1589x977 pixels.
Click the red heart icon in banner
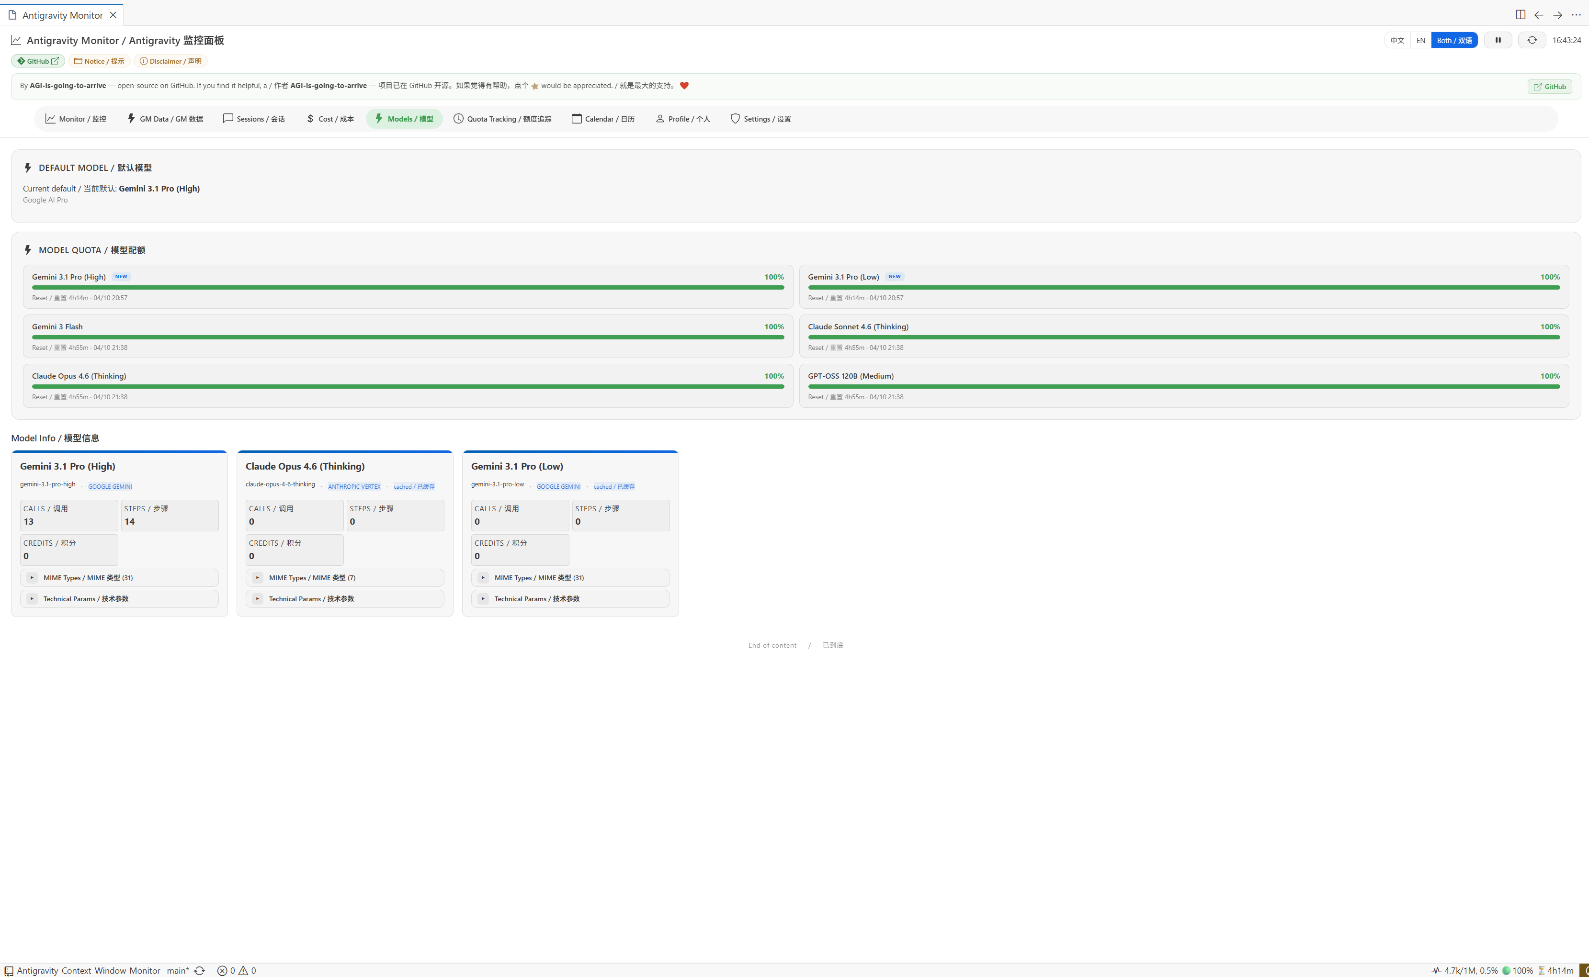(x=684, y=85)
